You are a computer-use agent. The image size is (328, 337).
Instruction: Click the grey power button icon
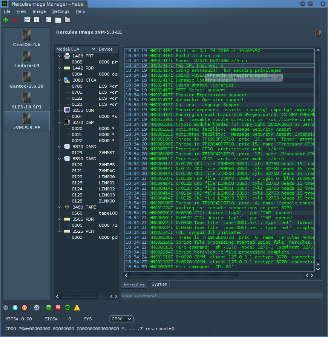[x=6, y=308]
